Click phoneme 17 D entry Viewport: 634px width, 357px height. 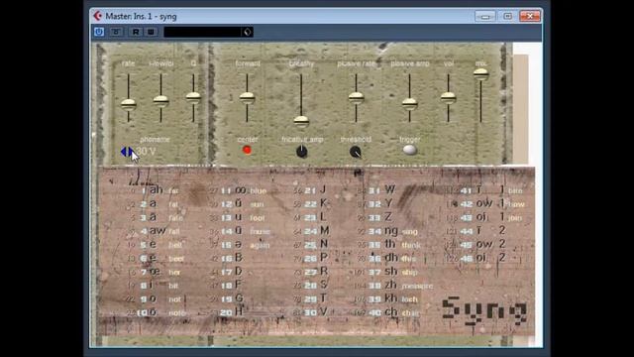[232, 272]
